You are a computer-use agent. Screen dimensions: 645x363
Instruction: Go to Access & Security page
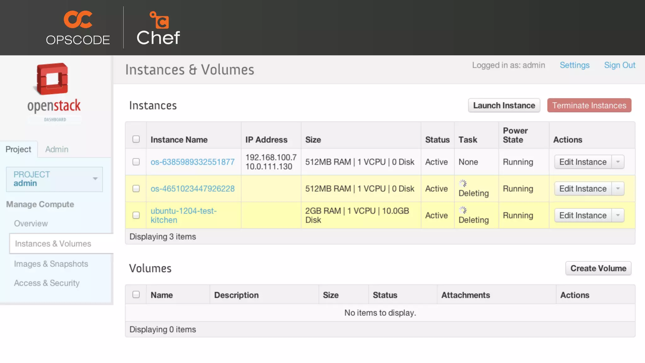47,283
